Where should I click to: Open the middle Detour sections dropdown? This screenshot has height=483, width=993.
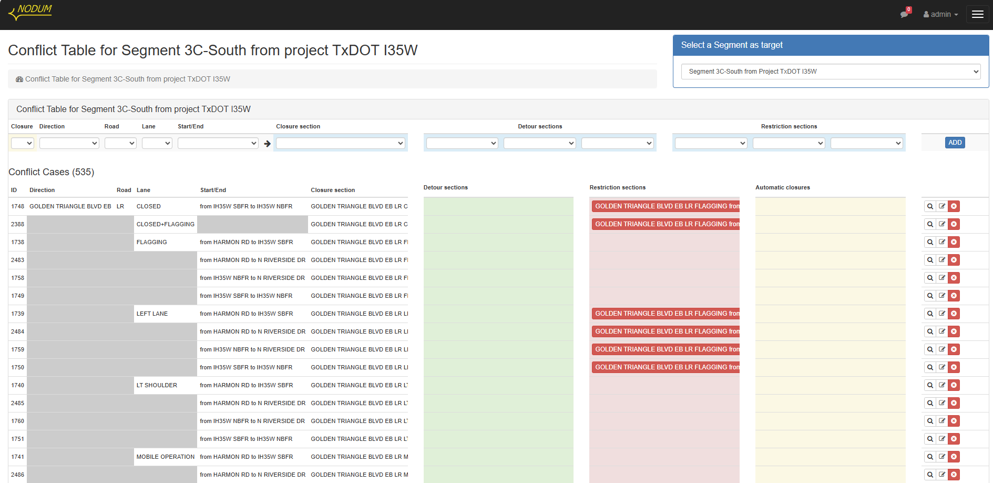coord(540,143)
